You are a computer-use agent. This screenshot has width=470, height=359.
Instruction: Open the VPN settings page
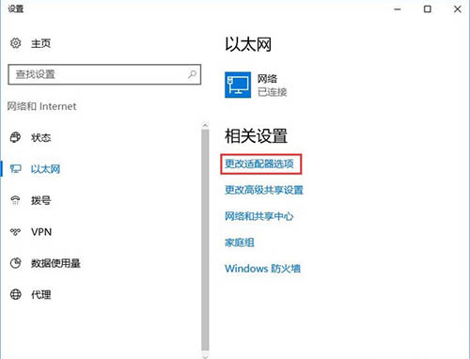41,232
